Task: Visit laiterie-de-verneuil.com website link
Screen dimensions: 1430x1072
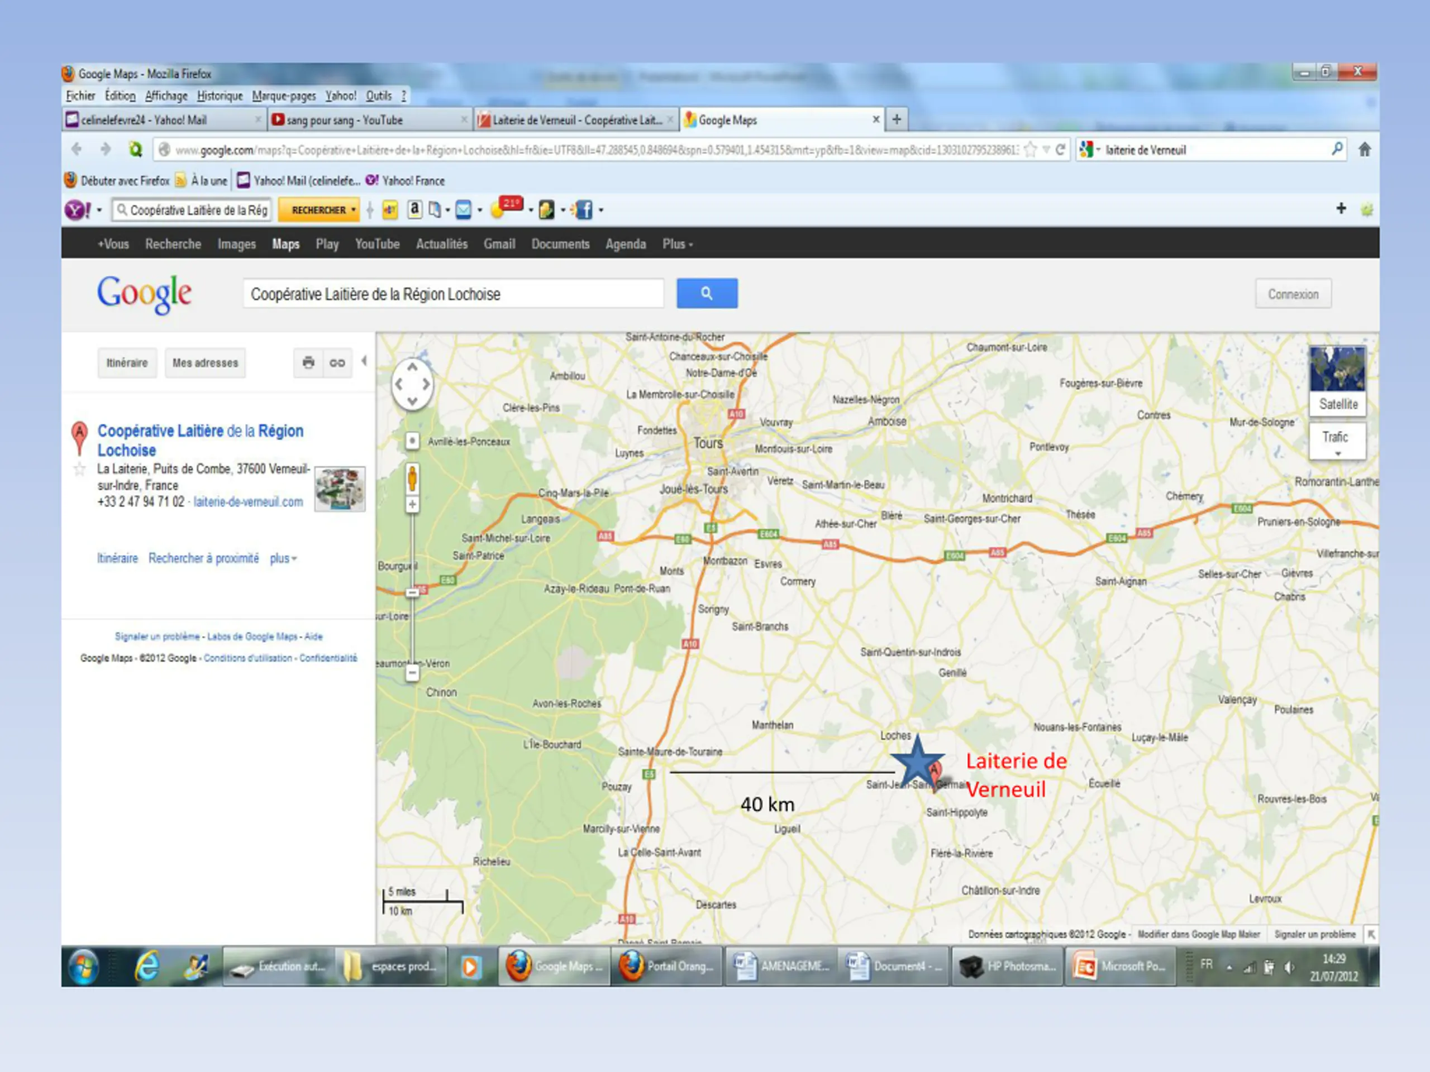Action: coord(248,501)
